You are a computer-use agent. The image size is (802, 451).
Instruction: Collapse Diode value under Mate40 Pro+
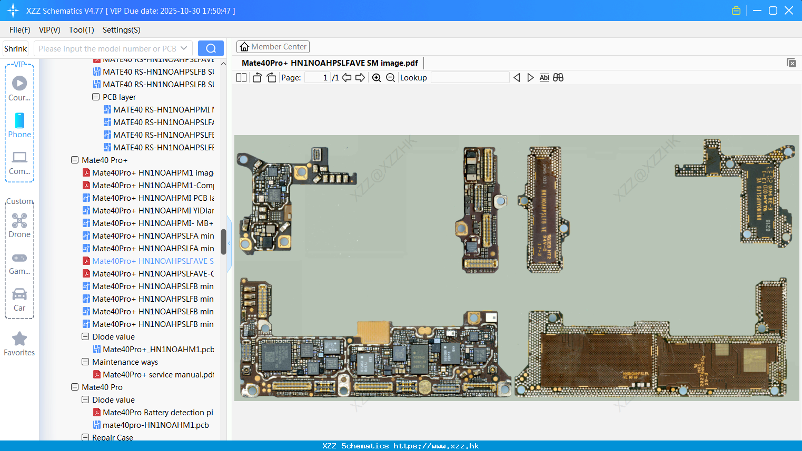point(85,336)
